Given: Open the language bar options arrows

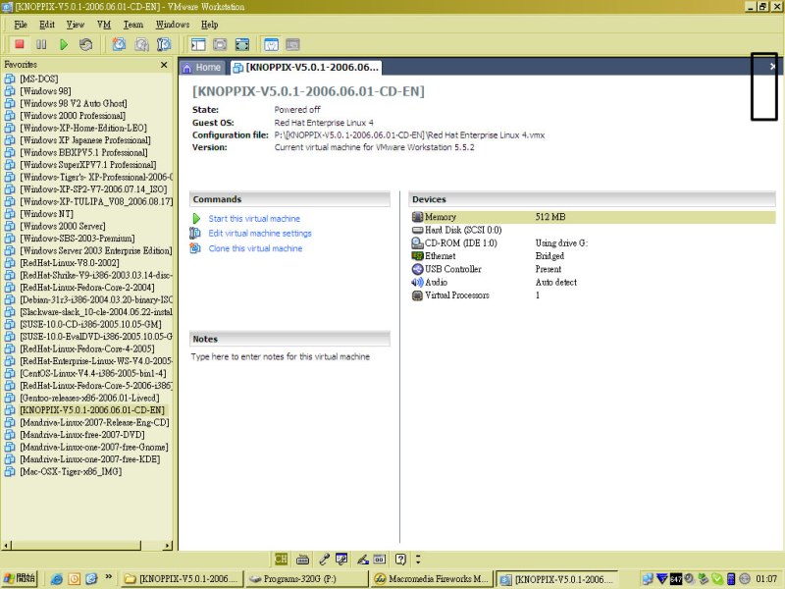Looking at the screenshot, I should [418, 559].
